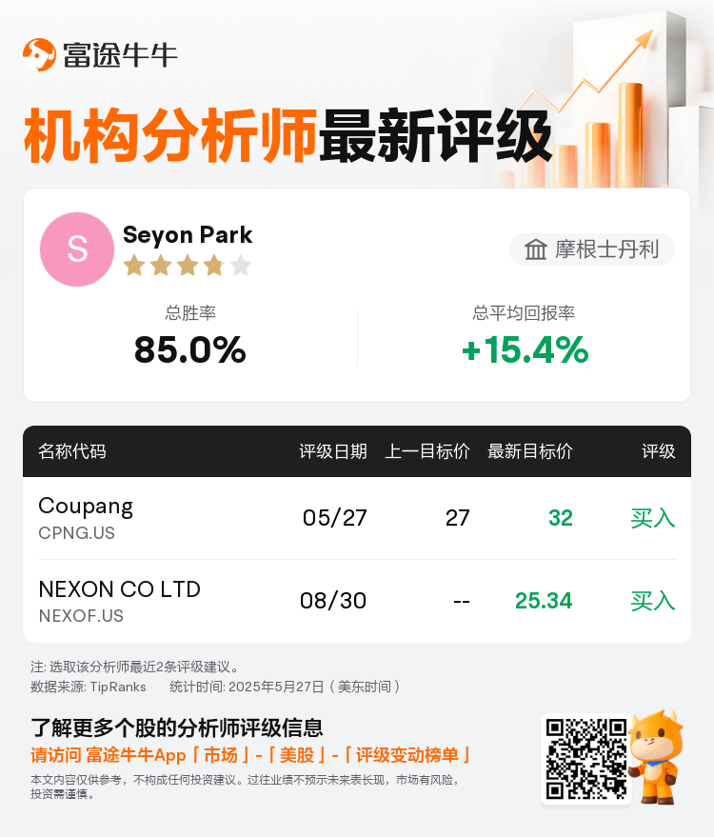The image size is (714, 837).
Task: Click the QR code image
Action: coord(585,759)
